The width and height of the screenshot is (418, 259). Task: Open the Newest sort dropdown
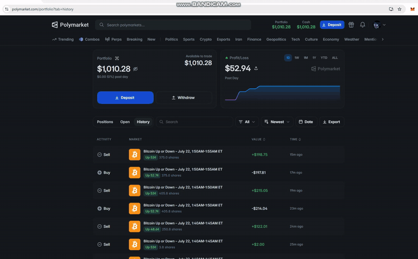[x=277, y=122]
